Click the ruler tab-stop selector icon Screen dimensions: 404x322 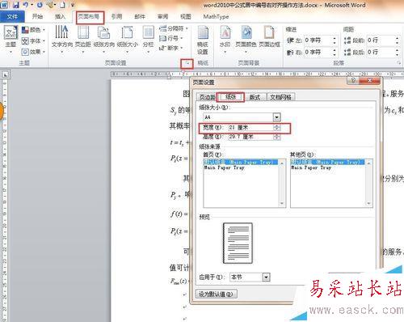pos(5,74)
